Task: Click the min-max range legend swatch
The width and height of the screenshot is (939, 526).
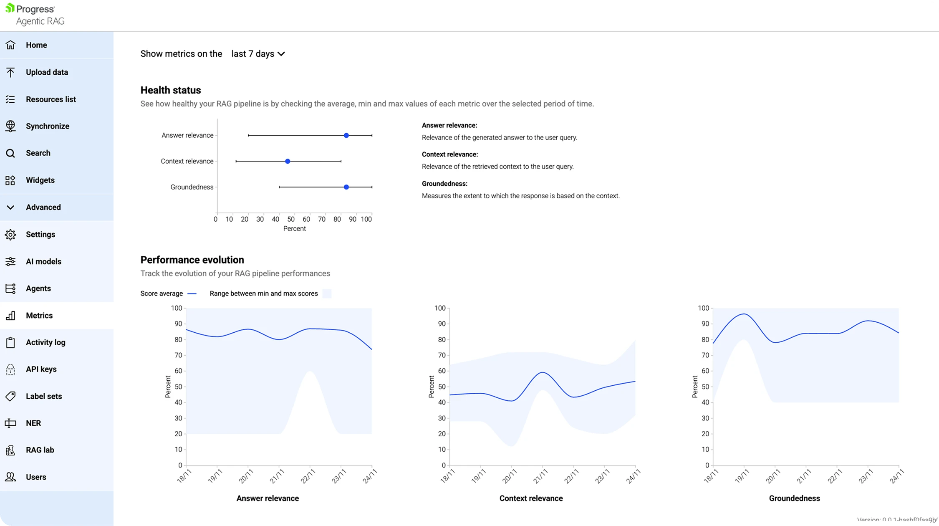Action: pos(327,294)
